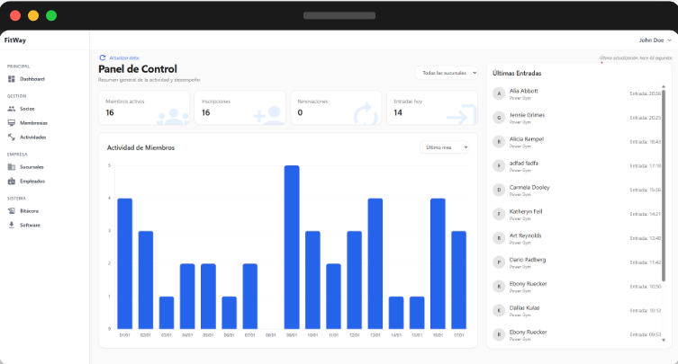
Task: Click the Miembros activos value 16
Action: (110, 112)
